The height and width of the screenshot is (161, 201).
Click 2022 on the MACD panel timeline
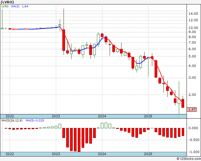(10, 154)
